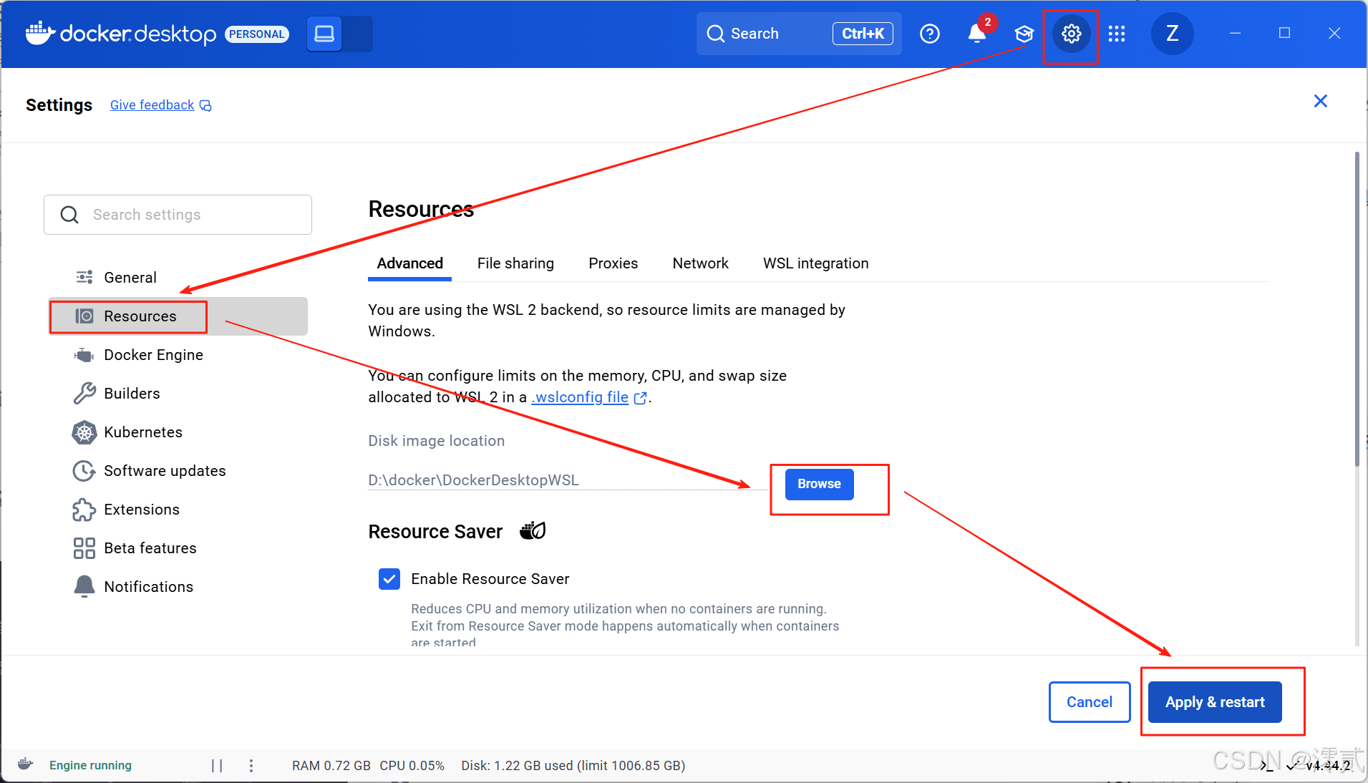This screenshot has width=1368, height=783.
Task: Open Extensions settings
Action: pos(178,510)
